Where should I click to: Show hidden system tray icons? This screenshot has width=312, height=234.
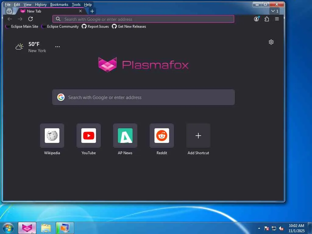pyautogui.click(x=259, y=228)
